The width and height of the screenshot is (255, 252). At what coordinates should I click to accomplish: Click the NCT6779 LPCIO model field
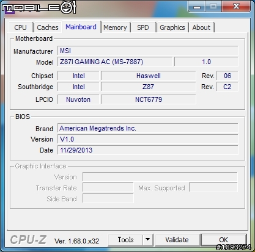149,99
